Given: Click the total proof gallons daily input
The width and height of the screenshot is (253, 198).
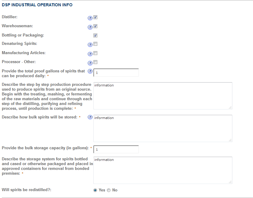Looking at the screenshot, I should (x=116, y=73).
